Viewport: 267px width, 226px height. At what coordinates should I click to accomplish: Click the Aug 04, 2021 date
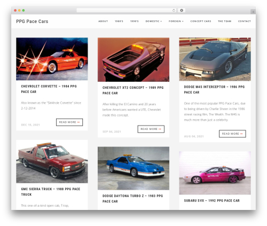(194, 136)
